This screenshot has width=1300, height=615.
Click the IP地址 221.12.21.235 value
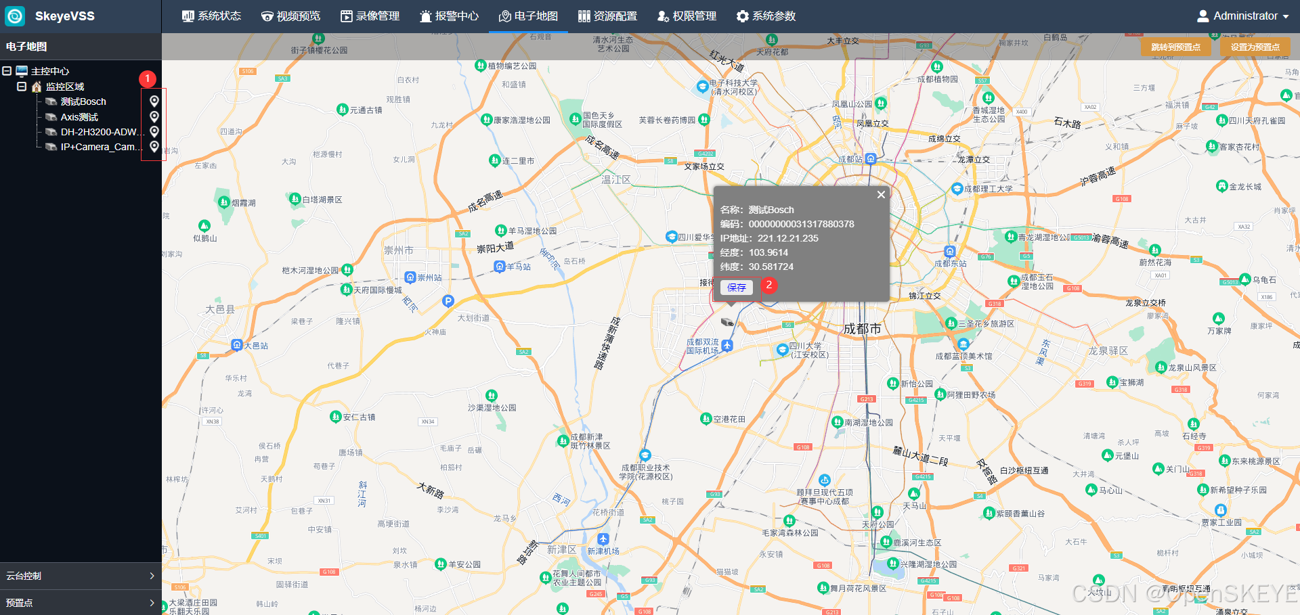coord(787,238)
